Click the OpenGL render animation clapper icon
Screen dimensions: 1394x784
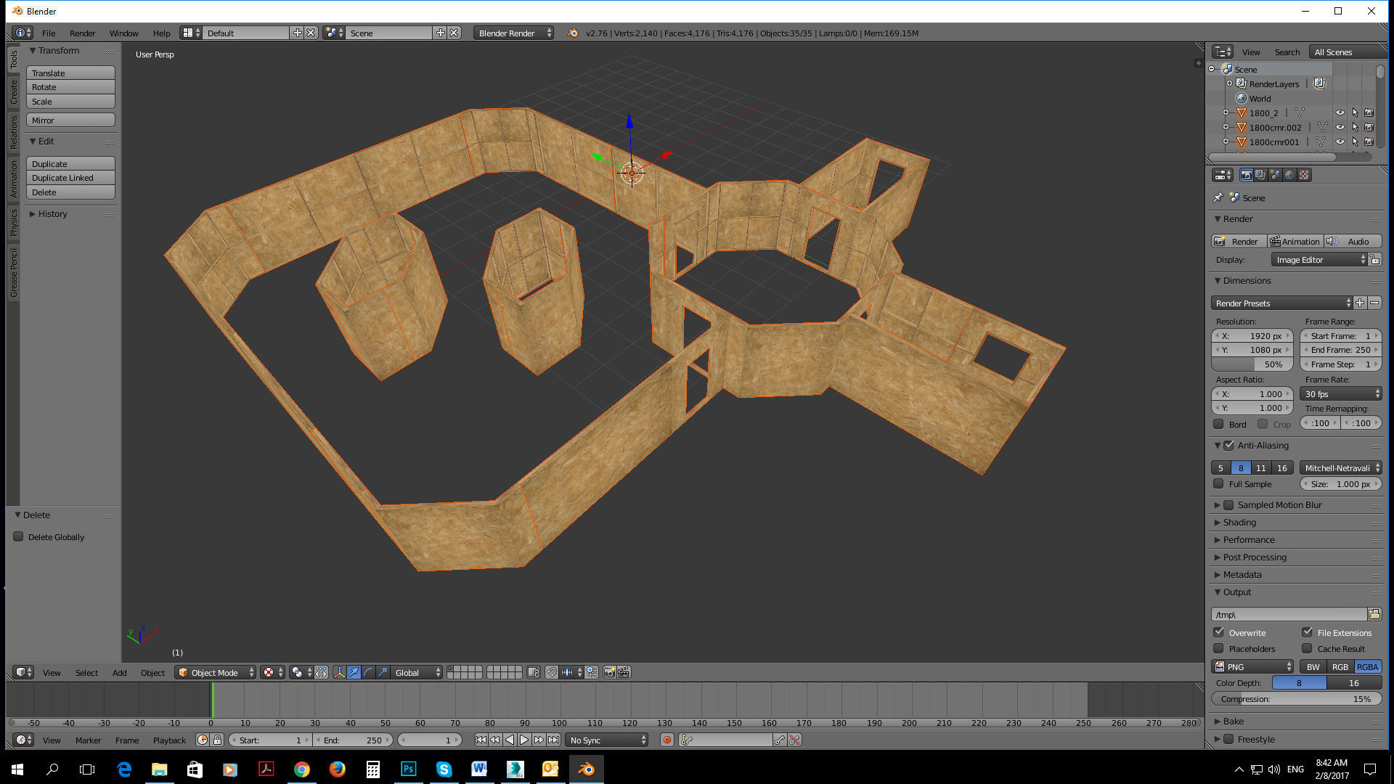coord(624,672)
